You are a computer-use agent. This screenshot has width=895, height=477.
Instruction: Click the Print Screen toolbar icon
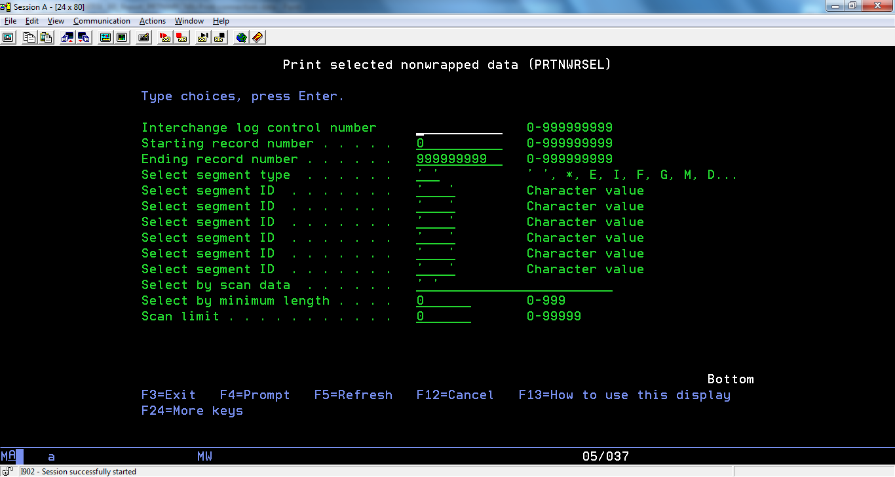click(x=9, y=37)
